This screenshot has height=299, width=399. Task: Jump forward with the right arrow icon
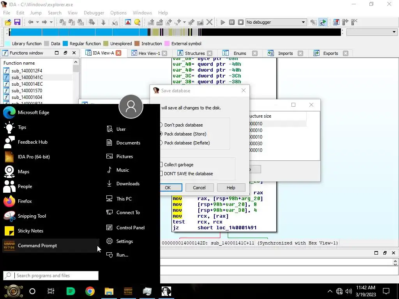(x=44, y=22)
